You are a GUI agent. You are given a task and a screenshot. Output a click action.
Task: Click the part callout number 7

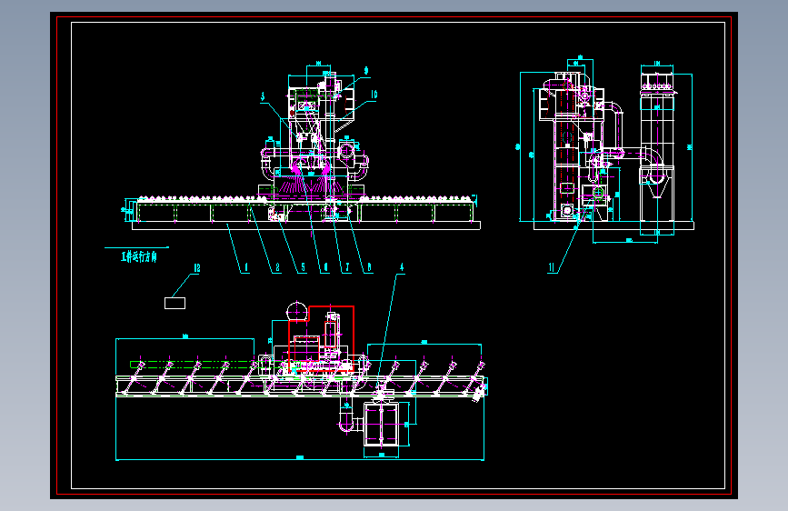[347, 267]
